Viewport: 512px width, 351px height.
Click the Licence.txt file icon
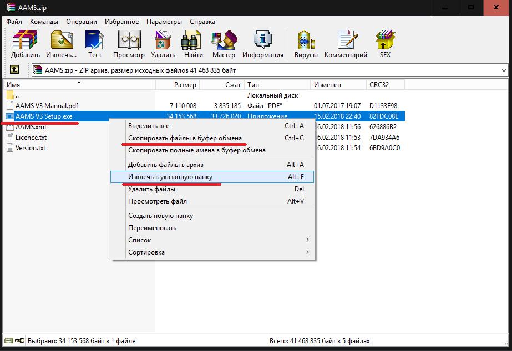[x=11, y=138]
